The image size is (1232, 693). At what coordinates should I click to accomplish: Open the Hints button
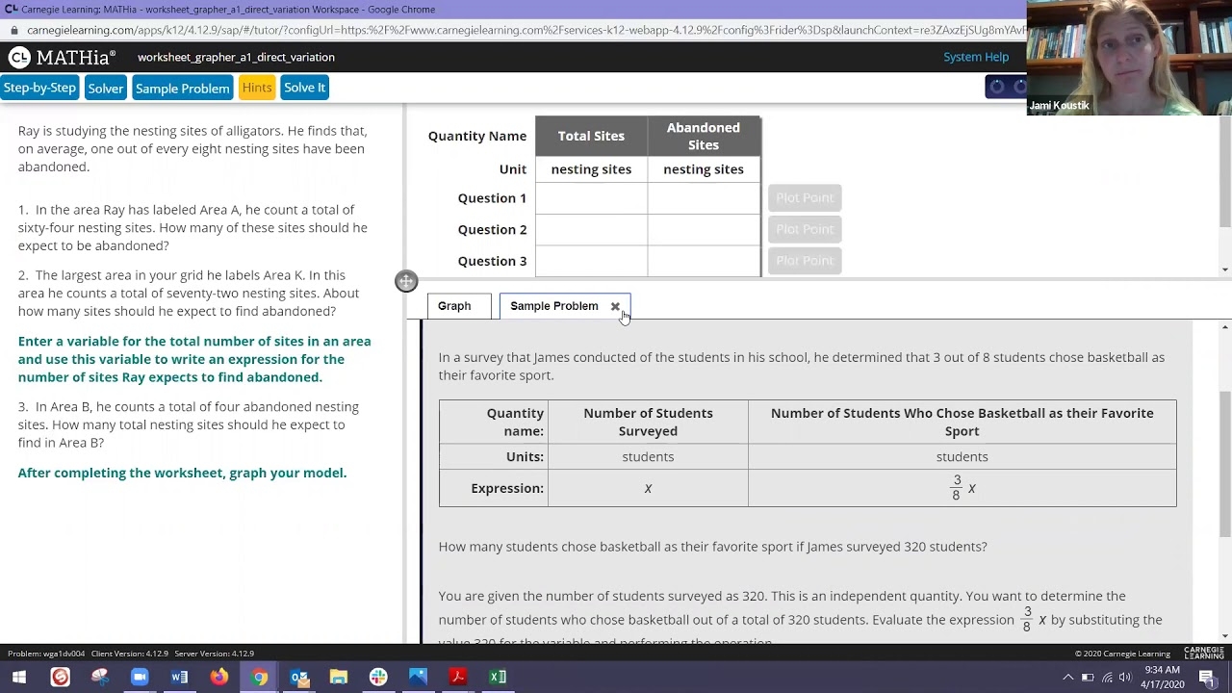pos(257,88)
